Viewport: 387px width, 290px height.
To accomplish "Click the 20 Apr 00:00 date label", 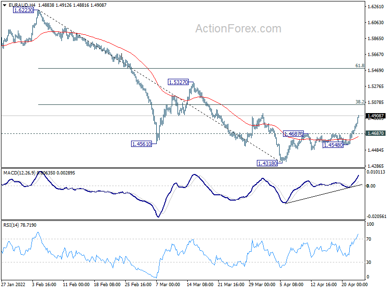I will coord(355,284).
